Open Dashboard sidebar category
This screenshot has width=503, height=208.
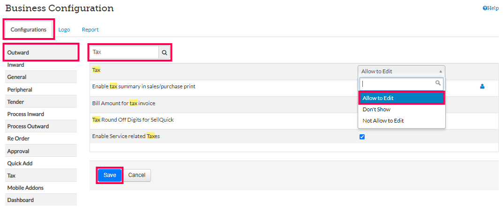tap(20, 200)
